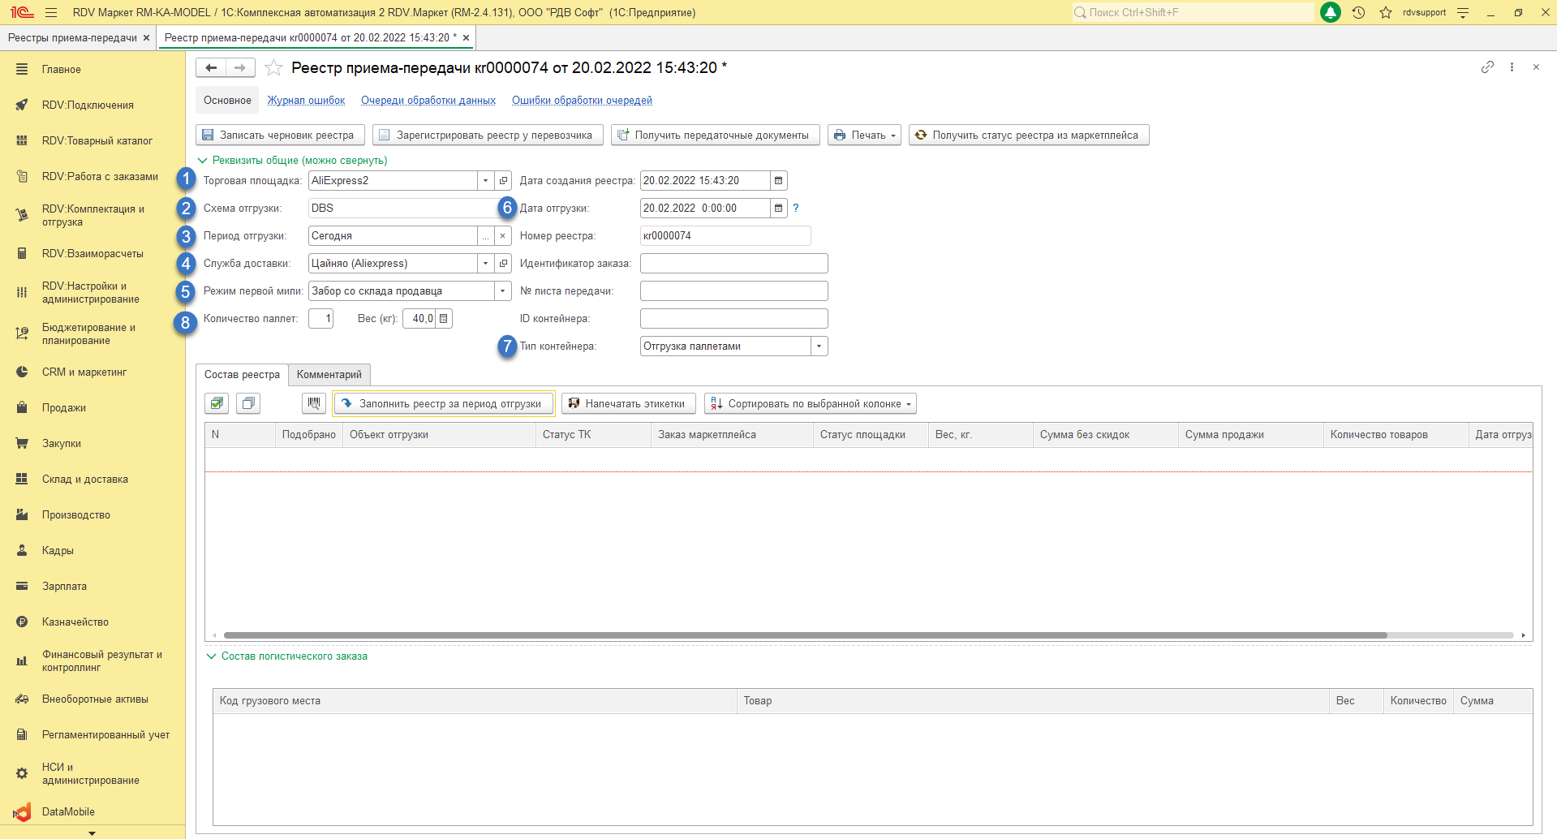
Task: Click Записать черновик реестра button
Action: (x=279, y=136)
